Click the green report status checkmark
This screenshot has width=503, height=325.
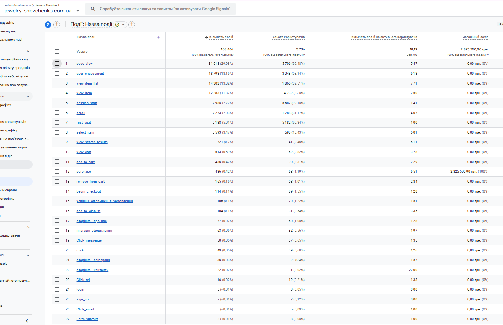[x=117, y=25]
